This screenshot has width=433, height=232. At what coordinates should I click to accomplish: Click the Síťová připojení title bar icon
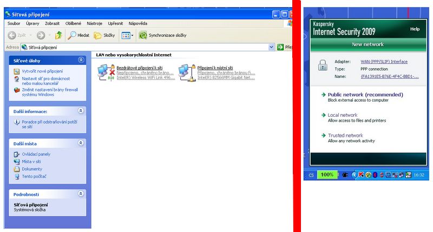pos(8,14)
